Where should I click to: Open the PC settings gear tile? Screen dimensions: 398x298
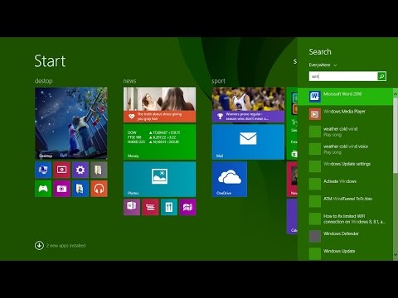(80, 170)
